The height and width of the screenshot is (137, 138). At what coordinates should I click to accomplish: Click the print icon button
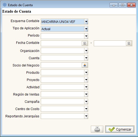pyautogui.click(x=97, y=129)
